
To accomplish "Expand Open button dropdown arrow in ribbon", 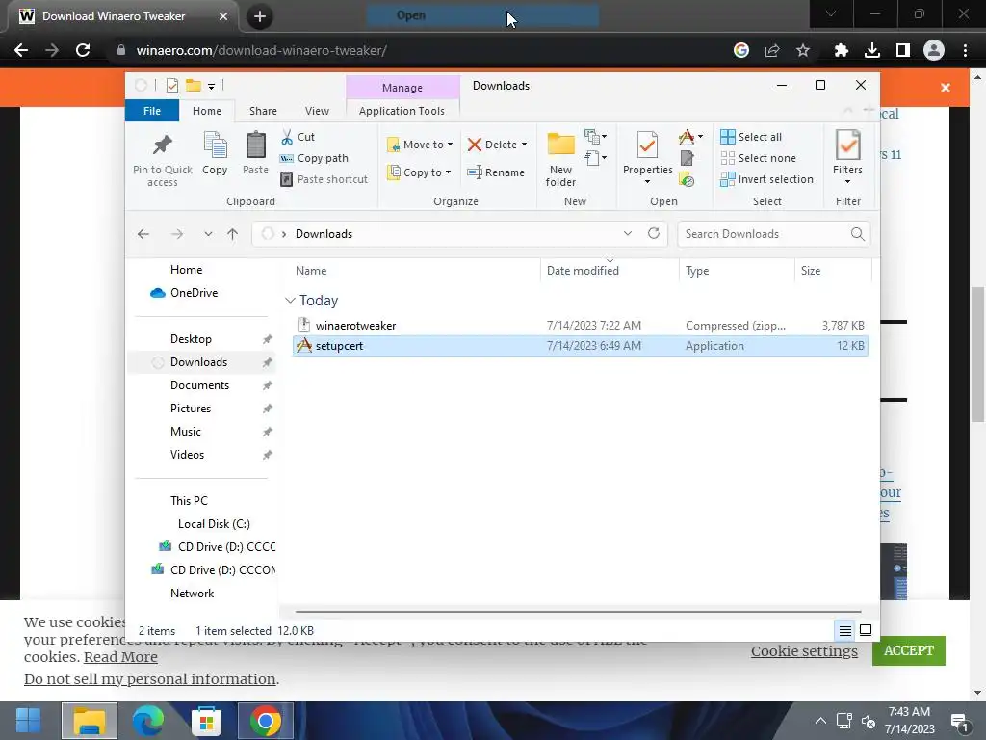I will pyautogui.click(x=701, y=137).
